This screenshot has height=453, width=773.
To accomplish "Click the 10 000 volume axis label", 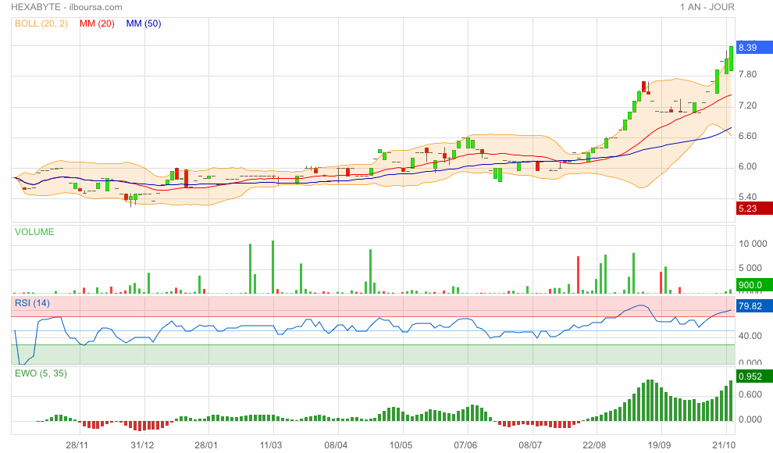I will (753, 244).
